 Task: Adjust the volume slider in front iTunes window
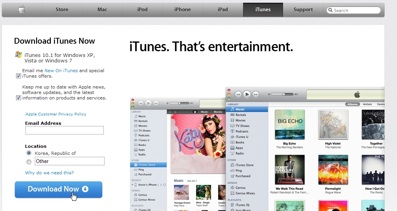[x=283, y=94]
